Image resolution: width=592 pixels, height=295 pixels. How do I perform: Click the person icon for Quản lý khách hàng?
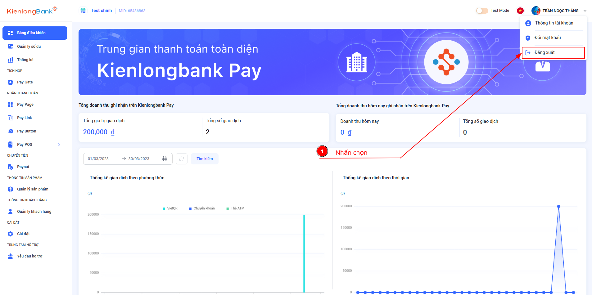[x=10, y=212]
